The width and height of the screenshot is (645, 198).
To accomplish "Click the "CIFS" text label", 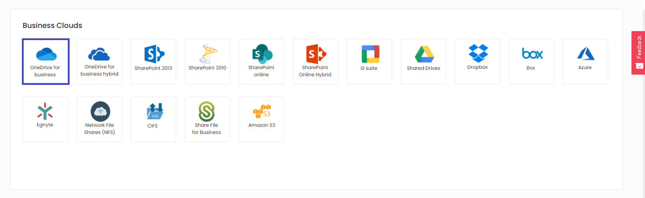I will click(152, 126).
